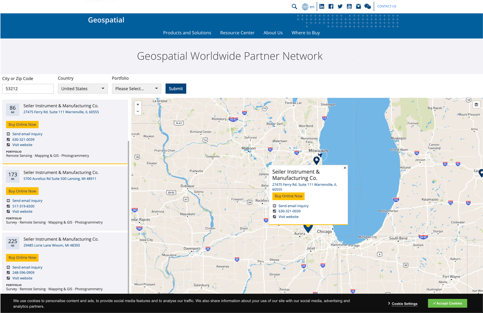The width and height of the screenshot is (483, 313).
Task: Open the YouTube channel icon
Action: 349,6
